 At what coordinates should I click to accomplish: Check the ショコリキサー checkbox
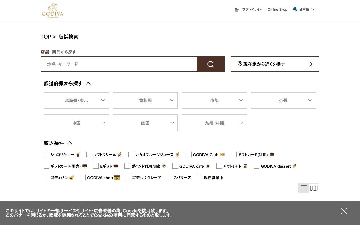click(x=46, y=154)
